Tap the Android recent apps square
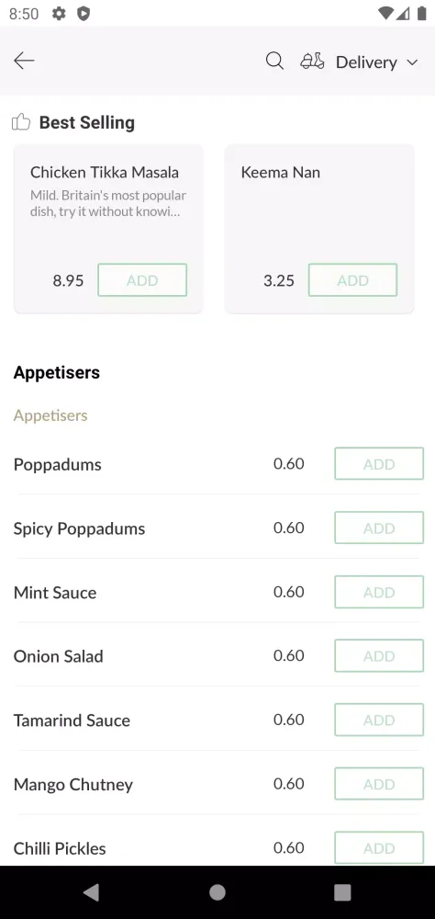 pos(342,892)
